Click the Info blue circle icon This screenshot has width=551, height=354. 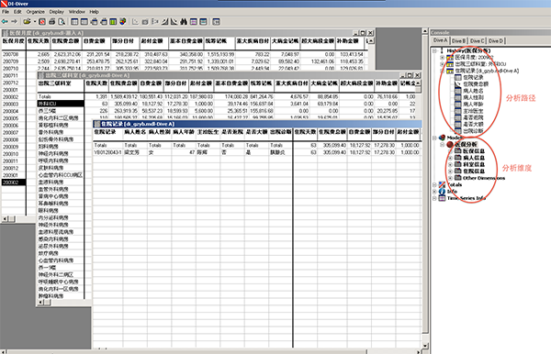click(442, 191)
